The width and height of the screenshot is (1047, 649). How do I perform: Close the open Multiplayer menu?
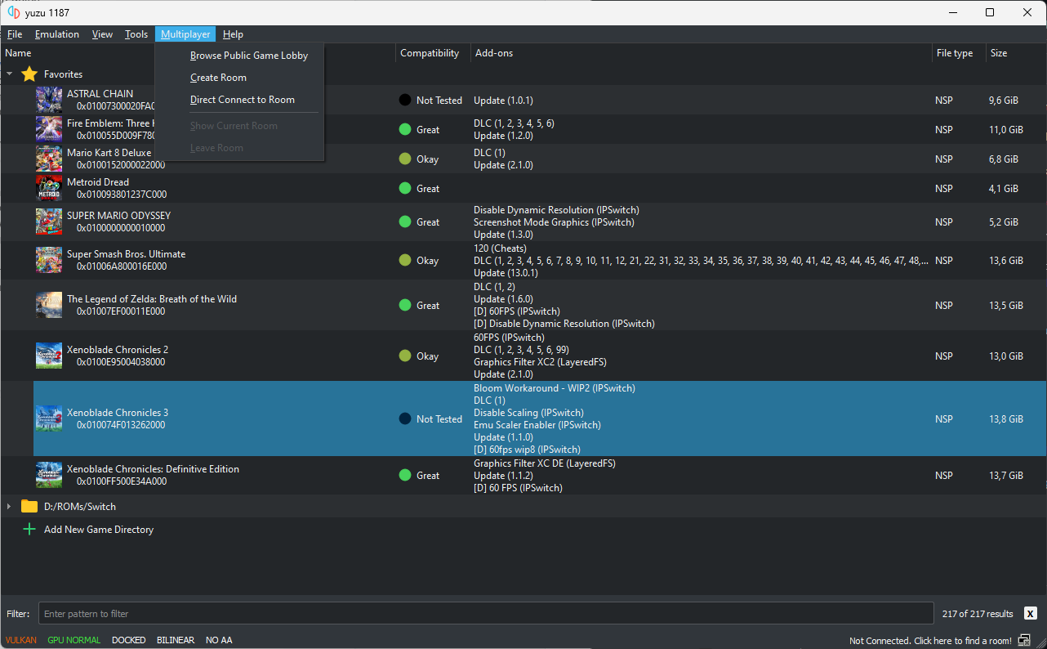tap(185, 34)
